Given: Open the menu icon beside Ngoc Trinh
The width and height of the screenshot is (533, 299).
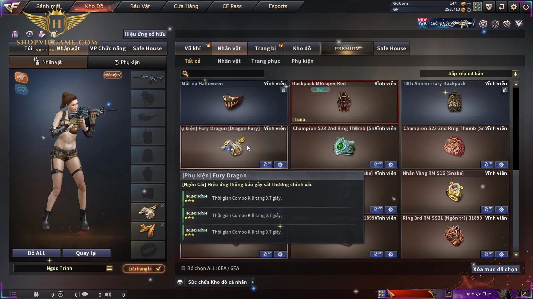Looking at the screenshot, I should 109,268.
